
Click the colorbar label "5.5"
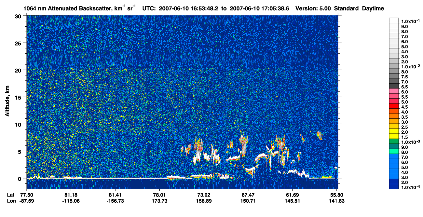click(x=405, y=97)
